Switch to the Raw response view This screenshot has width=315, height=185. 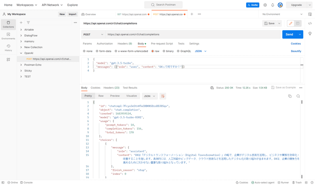[x=101, y=96]
